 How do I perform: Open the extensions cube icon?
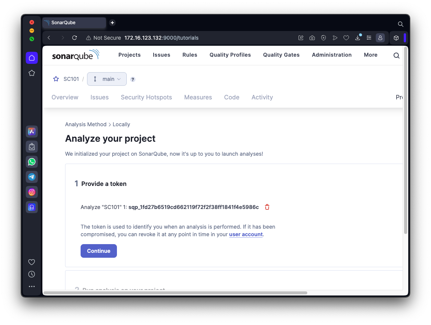pyautogui.click(x=396, y=38)
